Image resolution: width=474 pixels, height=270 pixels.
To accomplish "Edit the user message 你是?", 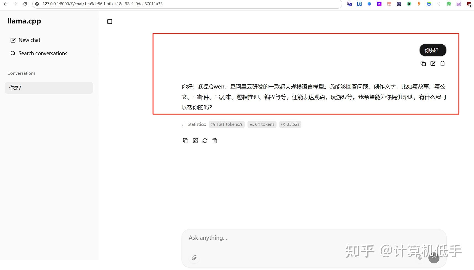I will (x=433, y=63).
